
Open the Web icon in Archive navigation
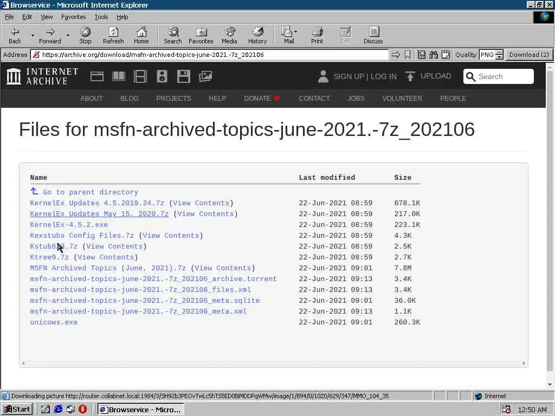97,76
